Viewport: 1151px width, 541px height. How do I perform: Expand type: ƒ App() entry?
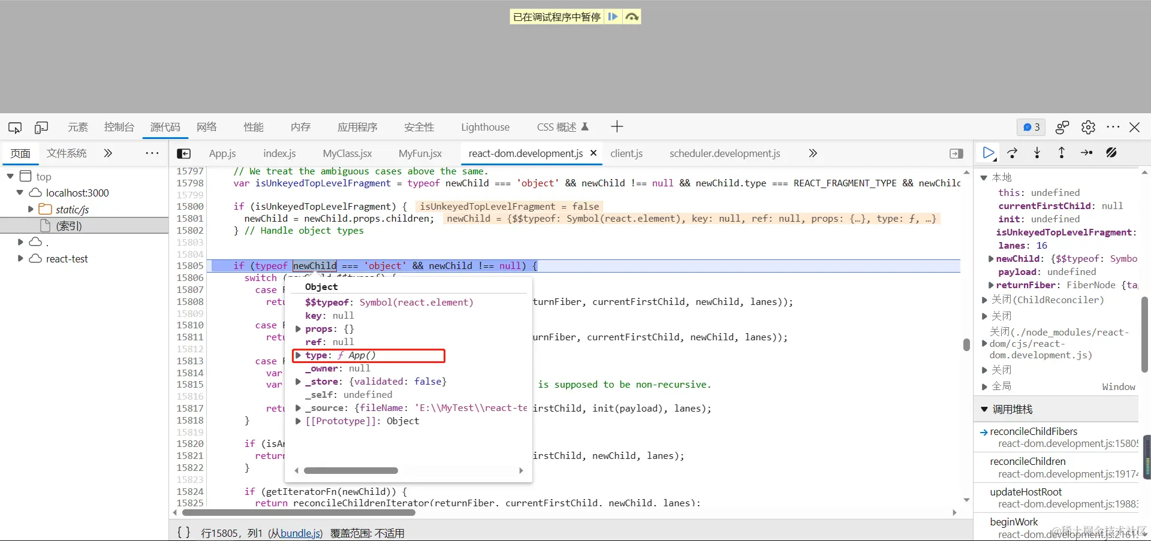click(x=298, y=355)
